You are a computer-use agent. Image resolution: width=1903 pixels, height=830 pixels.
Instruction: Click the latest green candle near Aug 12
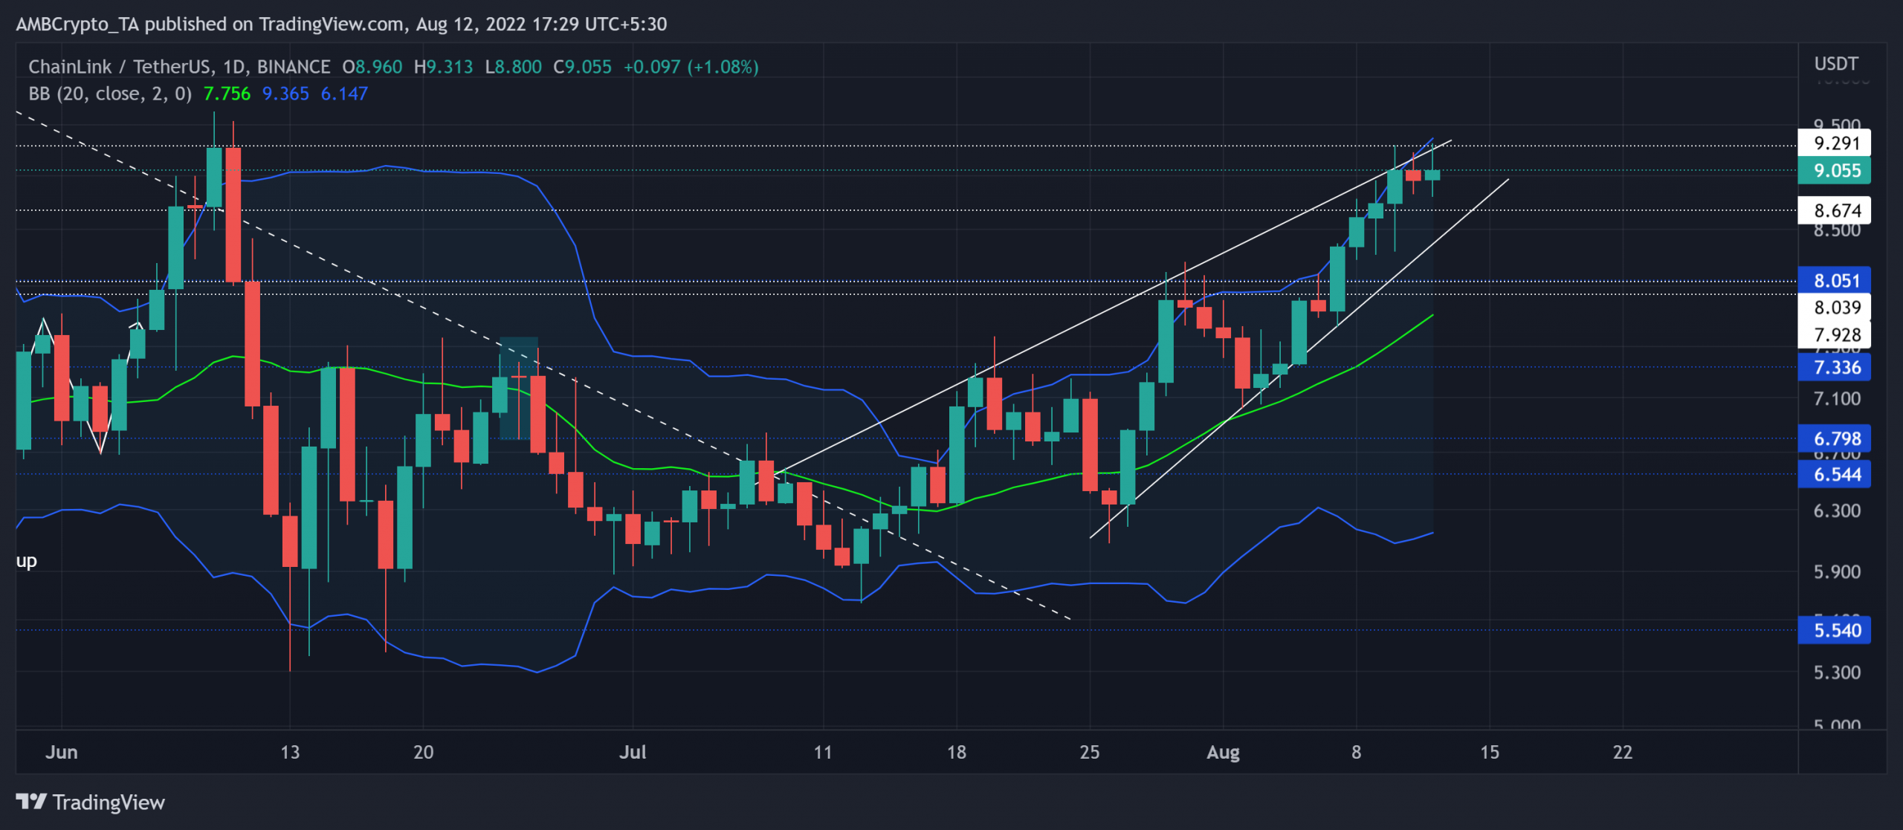point(1432,175)
